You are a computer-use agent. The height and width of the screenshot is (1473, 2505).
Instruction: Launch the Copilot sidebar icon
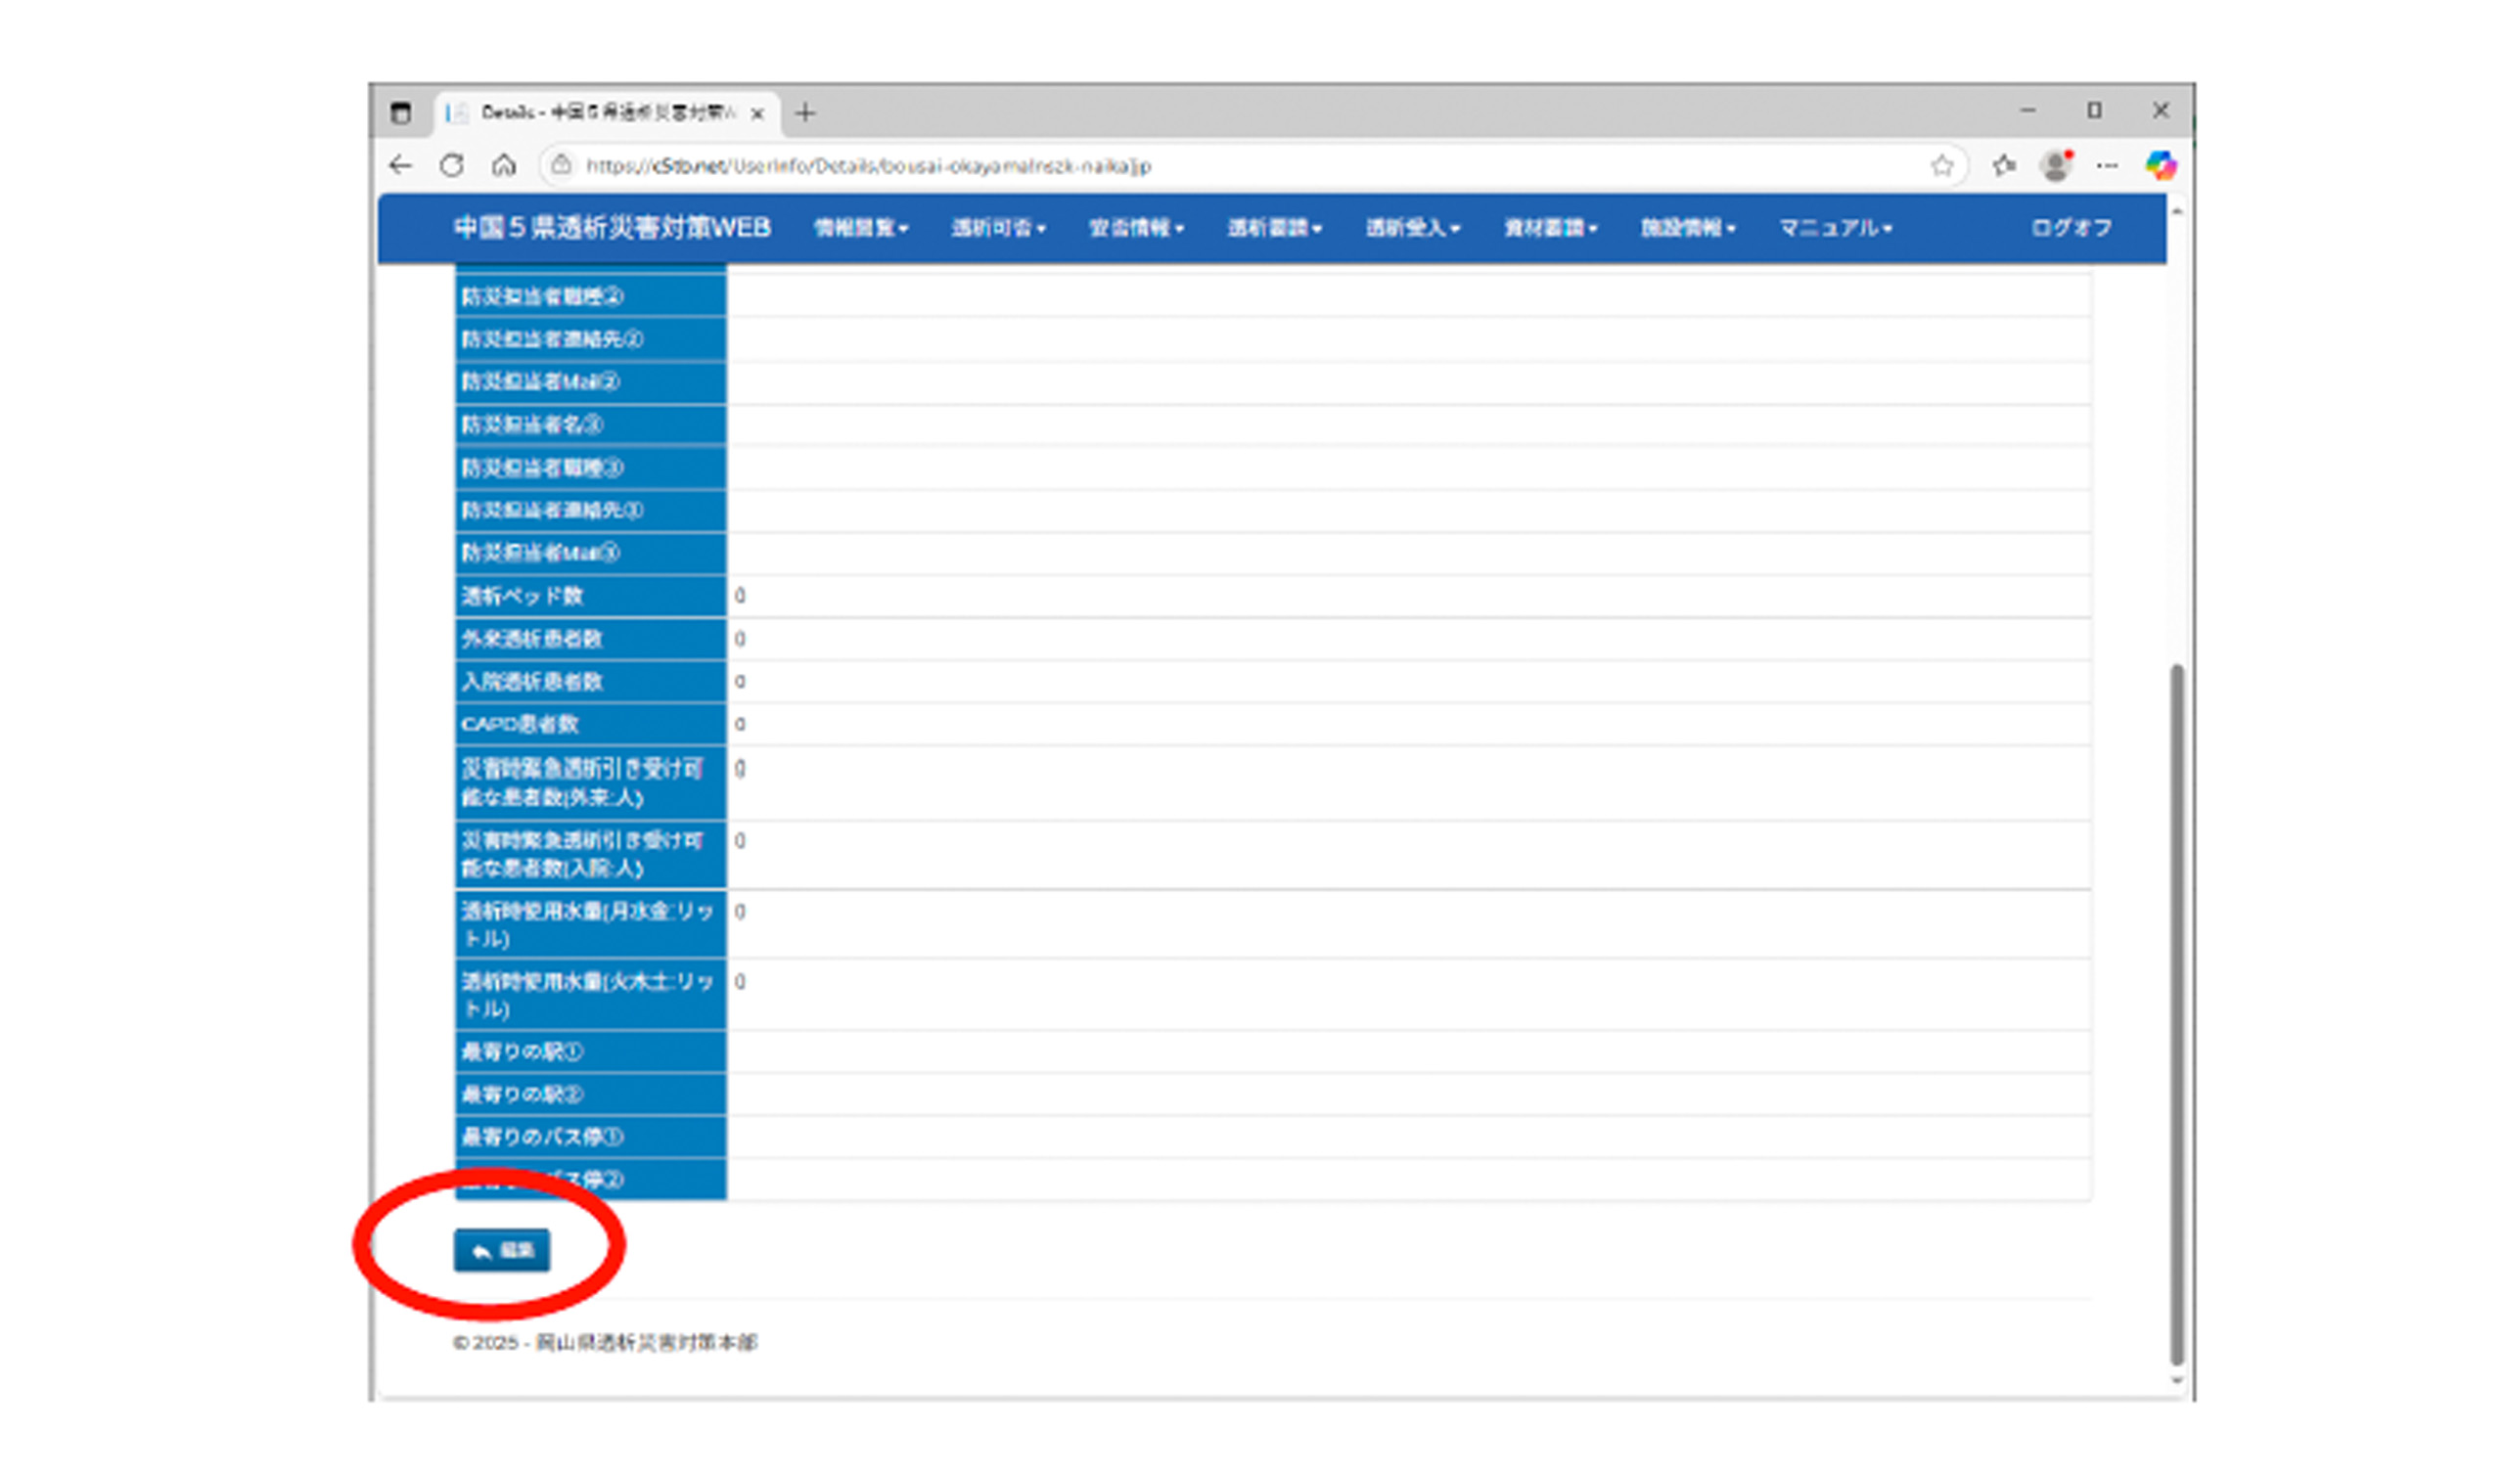pyautogui.click(x=2160, y=166)
